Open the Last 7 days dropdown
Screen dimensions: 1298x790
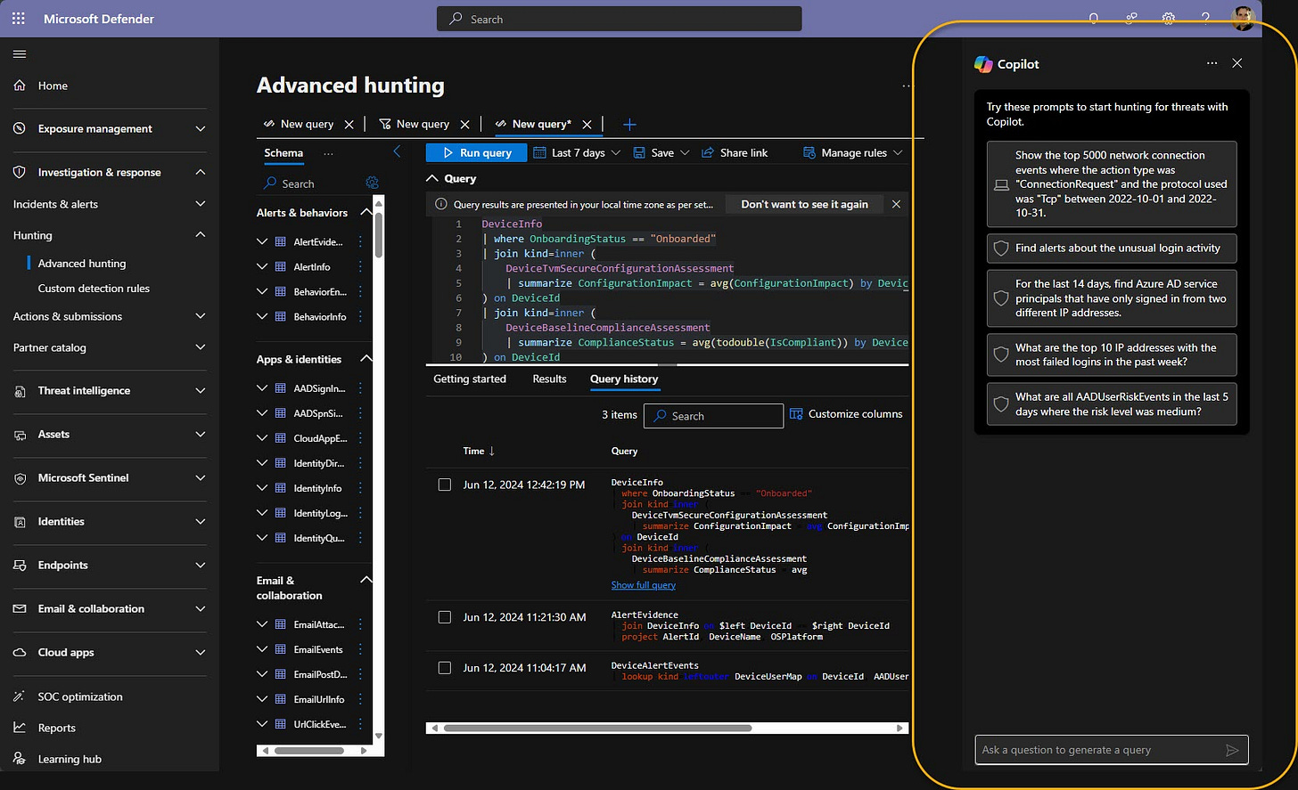(x=577, y=152)
